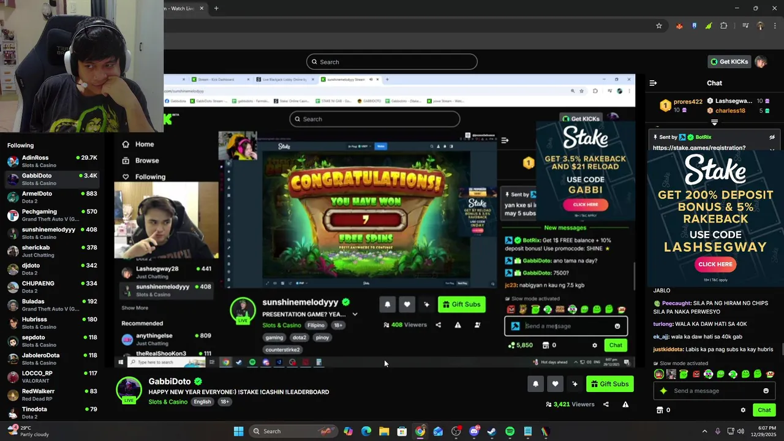784x441 pixels.
Task: Click the green Chat send button
Action: (764, 410)
